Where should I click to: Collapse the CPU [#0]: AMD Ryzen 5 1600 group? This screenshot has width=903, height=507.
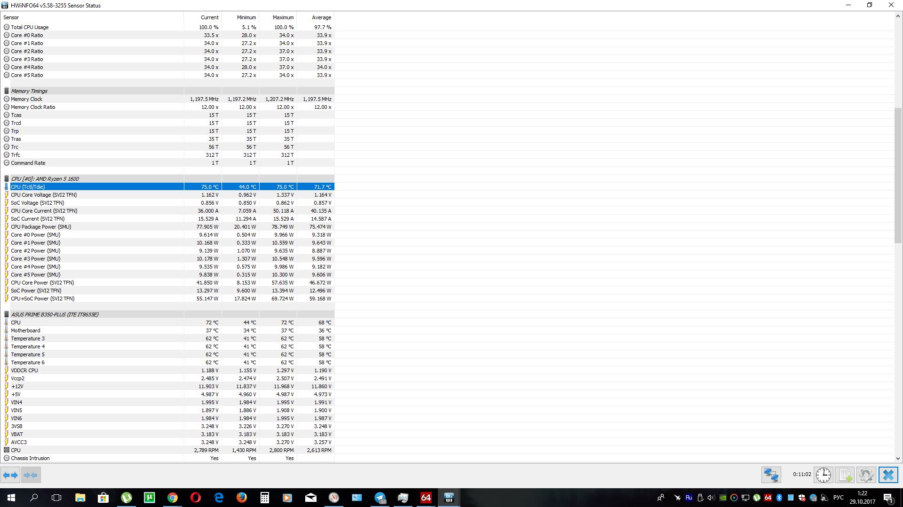tap(45, 179)
